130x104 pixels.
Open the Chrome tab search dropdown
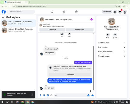[x=2, y=2]
